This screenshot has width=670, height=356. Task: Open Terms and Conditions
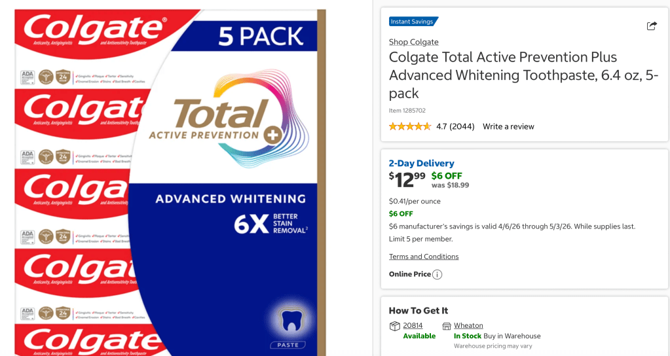point(424,257)
